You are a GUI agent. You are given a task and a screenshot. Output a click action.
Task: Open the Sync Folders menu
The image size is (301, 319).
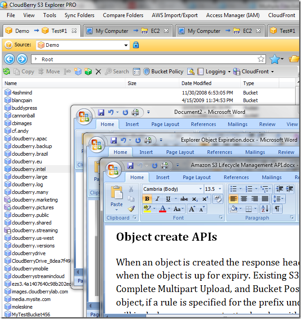coord(79,15)
